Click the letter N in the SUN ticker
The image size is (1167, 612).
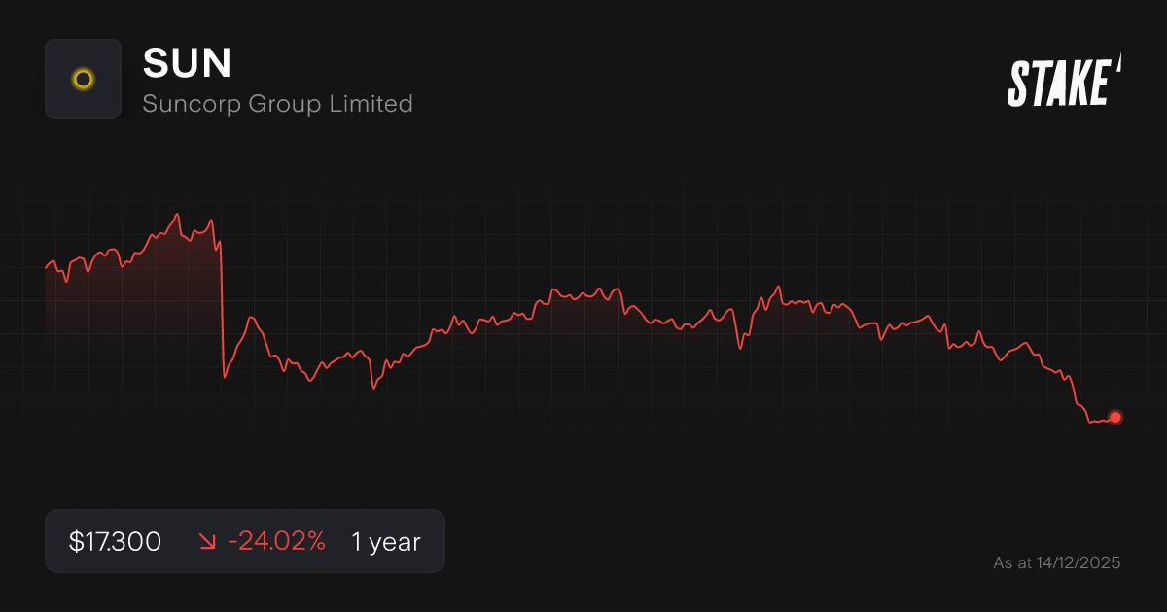point(217,64)
